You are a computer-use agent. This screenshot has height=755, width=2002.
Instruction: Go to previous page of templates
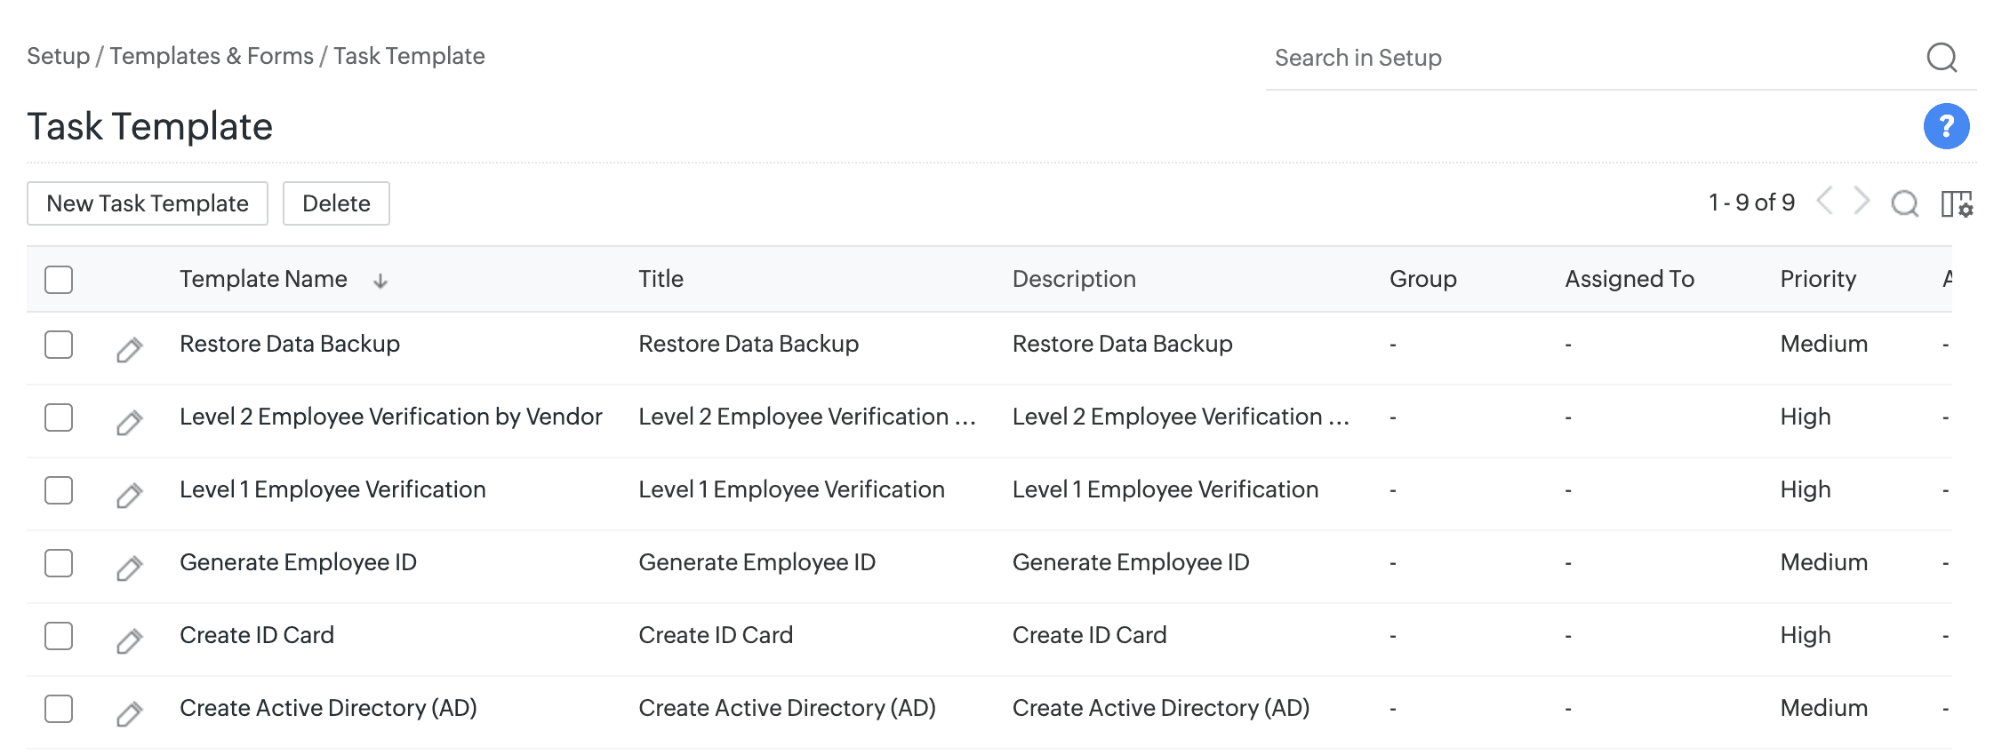[x=1824, y=202]
